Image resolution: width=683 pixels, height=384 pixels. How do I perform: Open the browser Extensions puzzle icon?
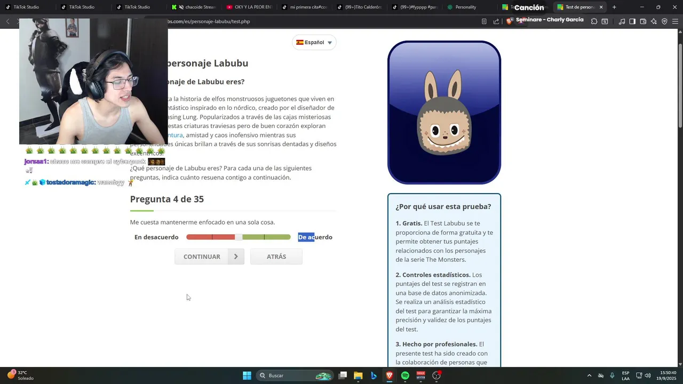tap(594, 21)
